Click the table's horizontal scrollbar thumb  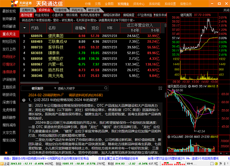click(x=40, y=83)
